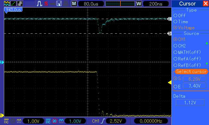Close the Cursor panel with the X
209x125 pixels.
(x=206, y=4)
